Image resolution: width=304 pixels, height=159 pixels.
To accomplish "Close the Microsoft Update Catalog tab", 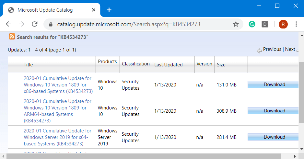I will [94, 10].
